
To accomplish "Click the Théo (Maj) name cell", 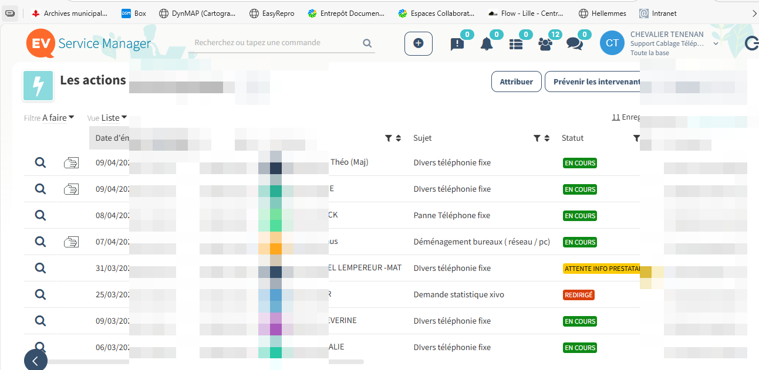I will [x=349, y=162].
